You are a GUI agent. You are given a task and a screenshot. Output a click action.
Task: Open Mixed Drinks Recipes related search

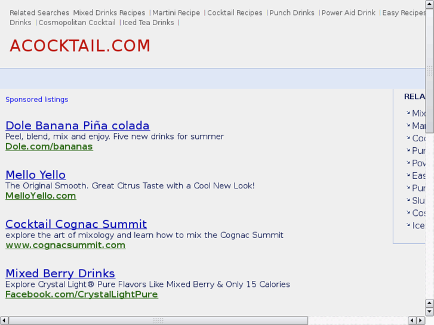109,13
